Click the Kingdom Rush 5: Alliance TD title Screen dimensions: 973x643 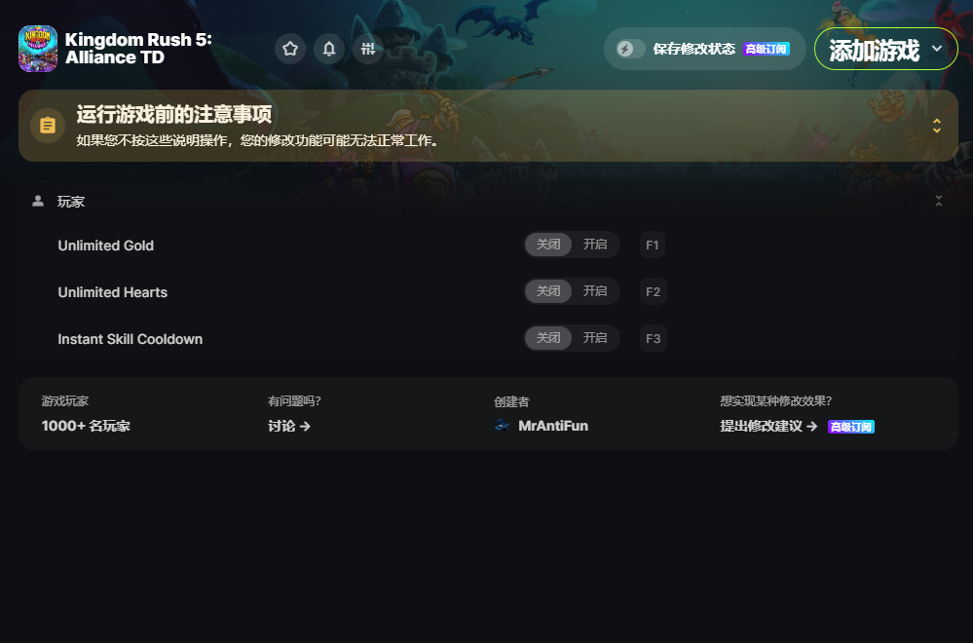click(x=137, y=49)
